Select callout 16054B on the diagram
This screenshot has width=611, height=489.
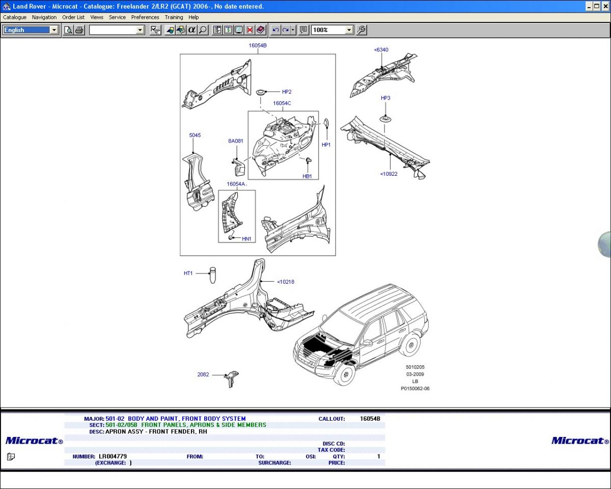pos(258,45)
